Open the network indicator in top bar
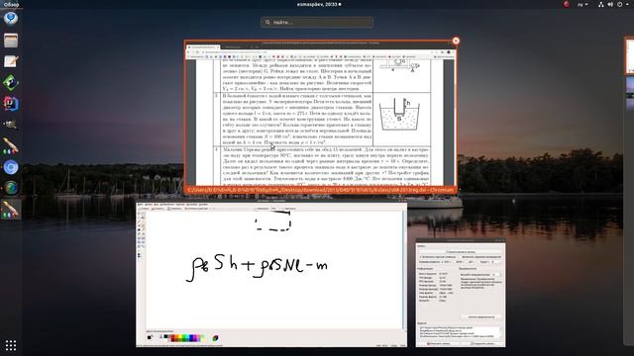The width and height of the screenshot is (634, 356). point(601,4)
